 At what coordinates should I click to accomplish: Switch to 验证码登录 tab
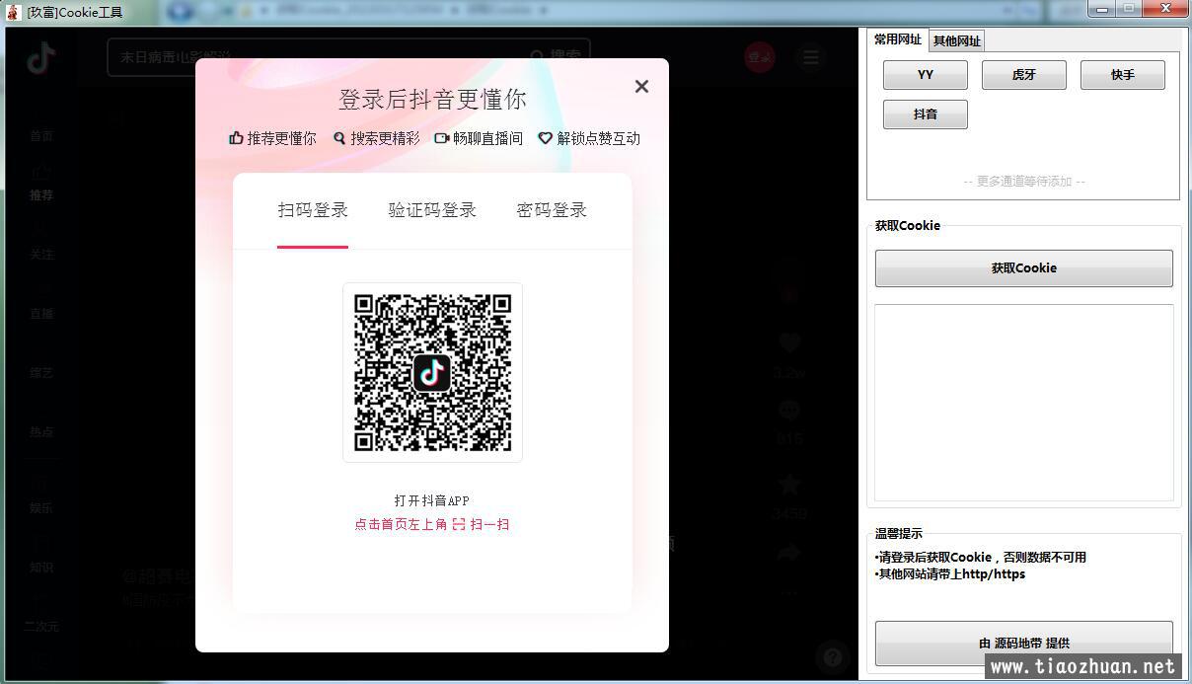tap(432, 210)
